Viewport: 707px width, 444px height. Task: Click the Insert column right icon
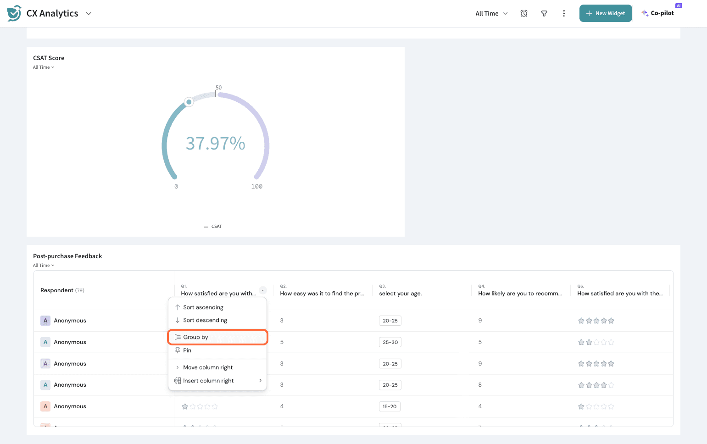(x=178, y=381)
